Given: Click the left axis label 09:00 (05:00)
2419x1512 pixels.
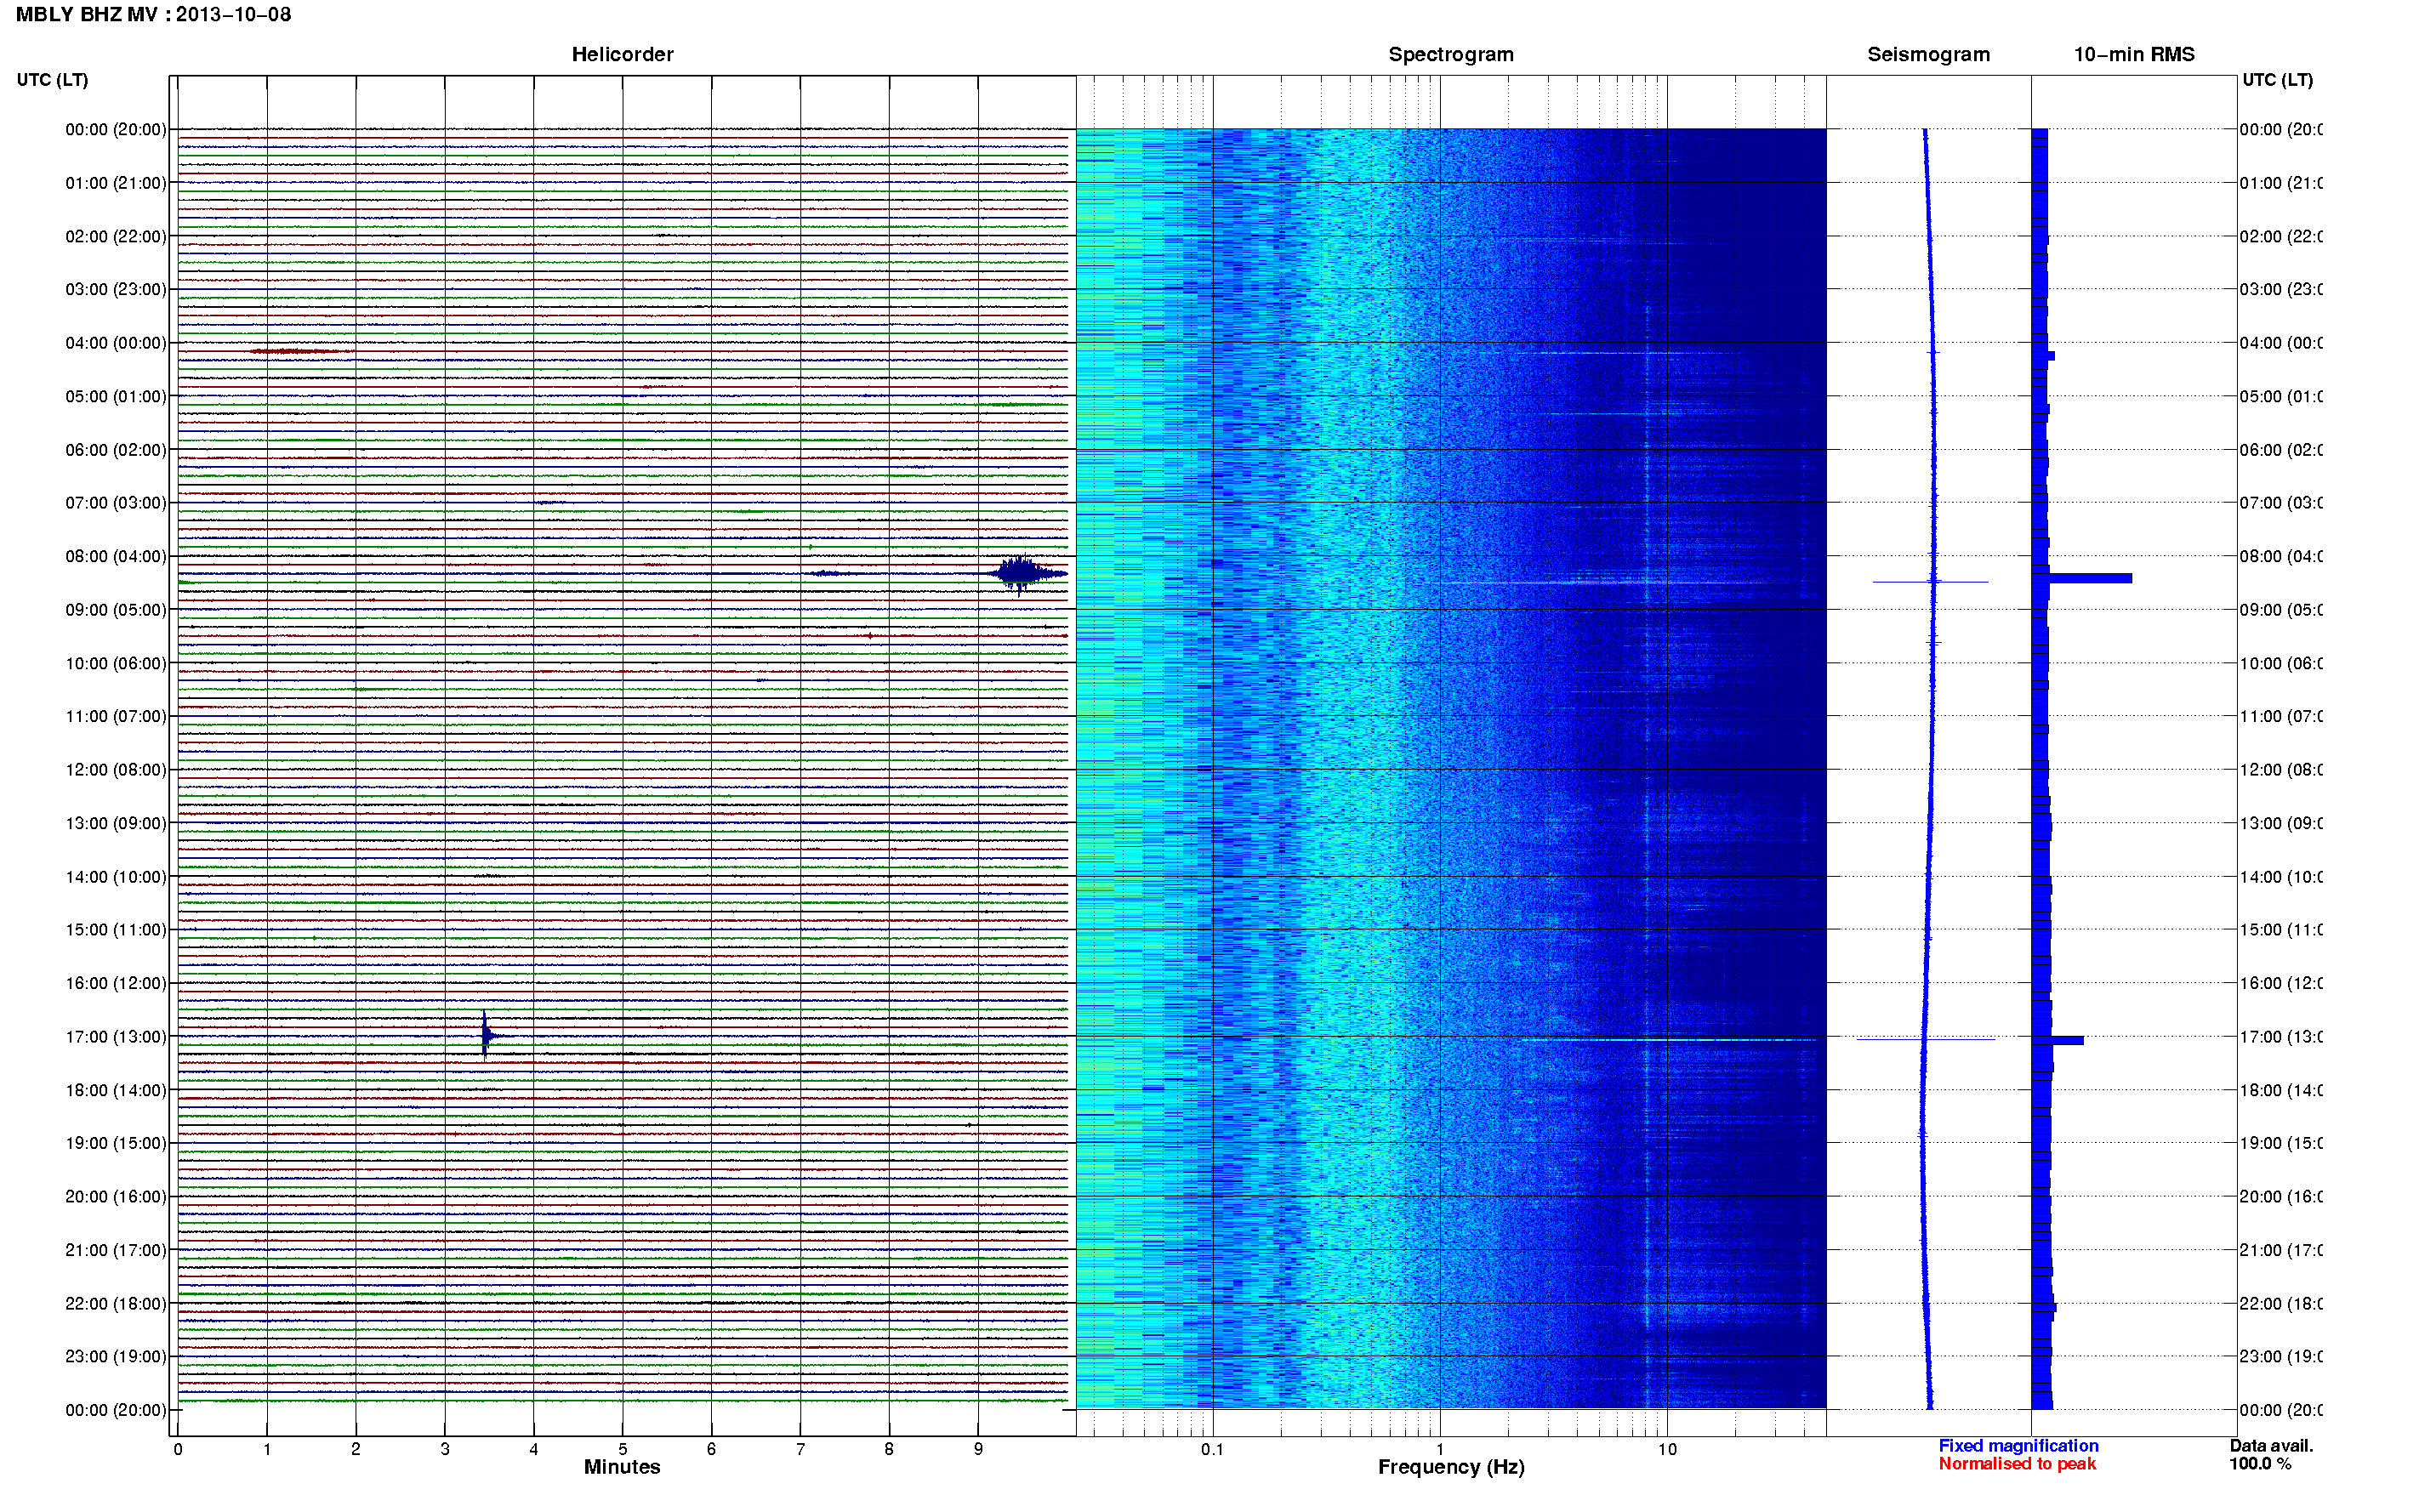Looking at the screenshot, I should click(115, 609).
